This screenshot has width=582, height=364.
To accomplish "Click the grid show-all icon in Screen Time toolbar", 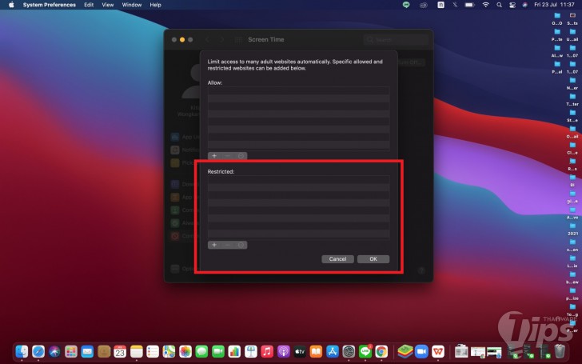I will (x=238, y=39).
